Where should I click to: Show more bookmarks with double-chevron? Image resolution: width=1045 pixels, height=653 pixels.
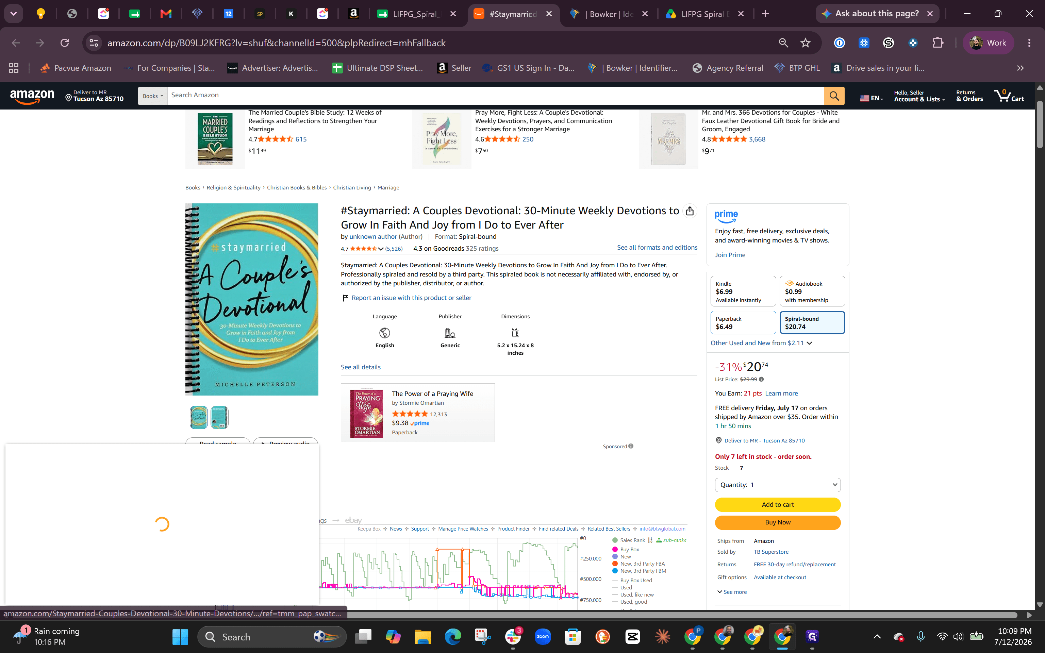point(1020,68)
